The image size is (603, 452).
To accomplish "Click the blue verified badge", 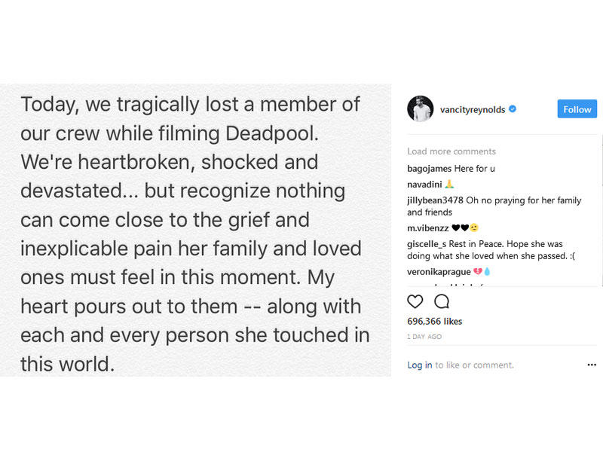I will pyautogui.click(x=513, y=109).
